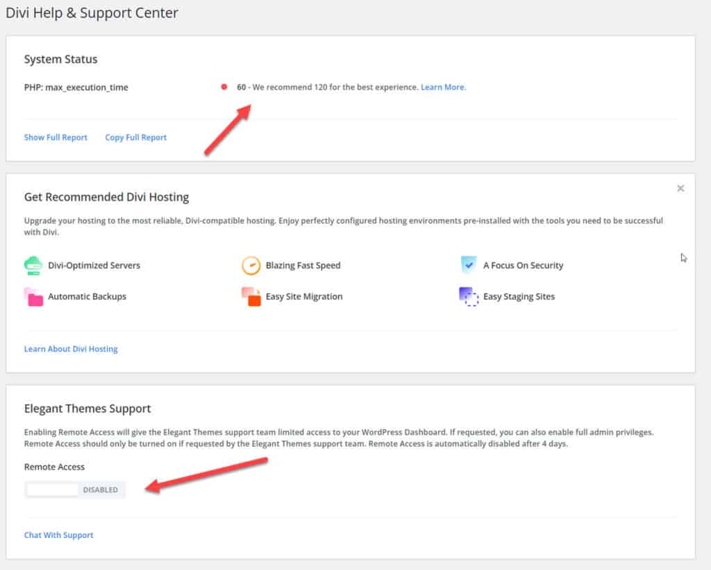Click the Focus On Security shield icon
Image resolution: width=711 pixels, height=570 pixels.
pyautogui.click(x=469, y=265)
